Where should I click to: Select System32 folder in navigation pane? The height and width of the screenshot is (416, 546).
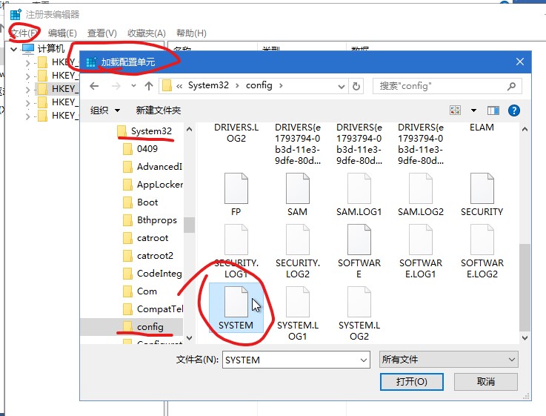[x=145, y=131]
